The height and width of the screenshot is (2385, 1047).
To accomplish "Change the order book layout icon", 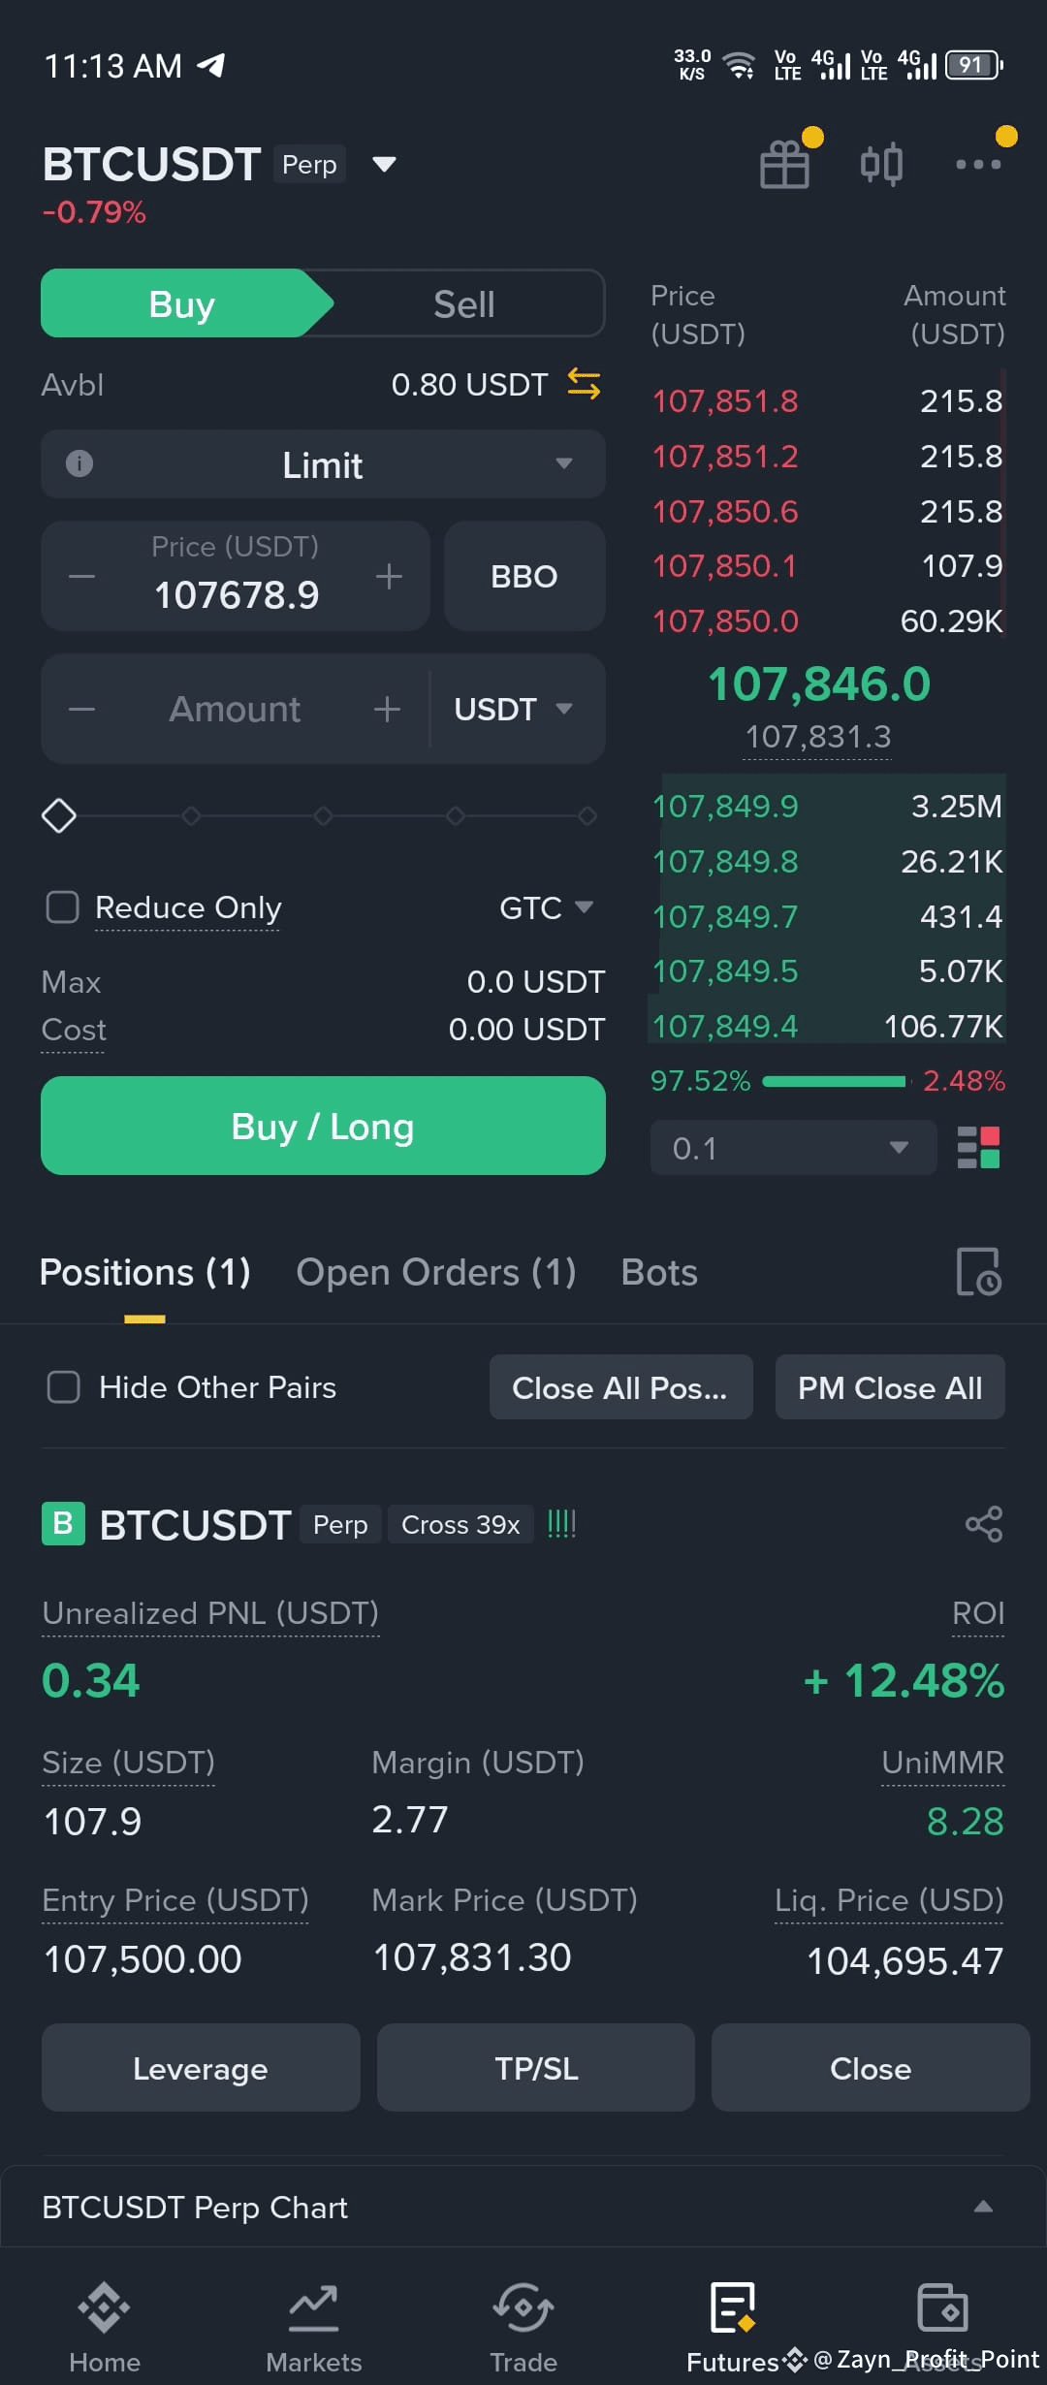I will [978, 1148].
